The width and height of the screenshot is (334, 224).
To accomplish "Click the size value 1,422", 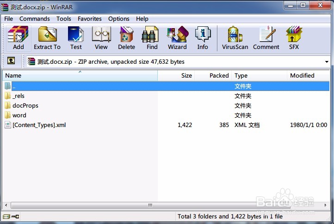I will point(185,125).
